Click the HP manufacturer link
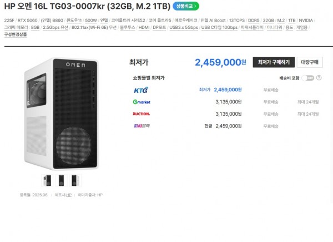The height and width of the screenshot is (242, 333). (x=69, y=195)
